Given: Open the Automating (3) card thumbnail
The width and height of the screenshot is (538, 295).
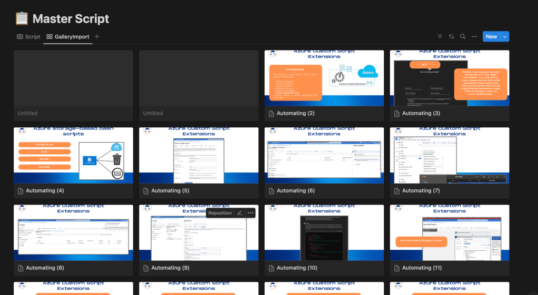Looking at the screenshot, I should 450,78.
